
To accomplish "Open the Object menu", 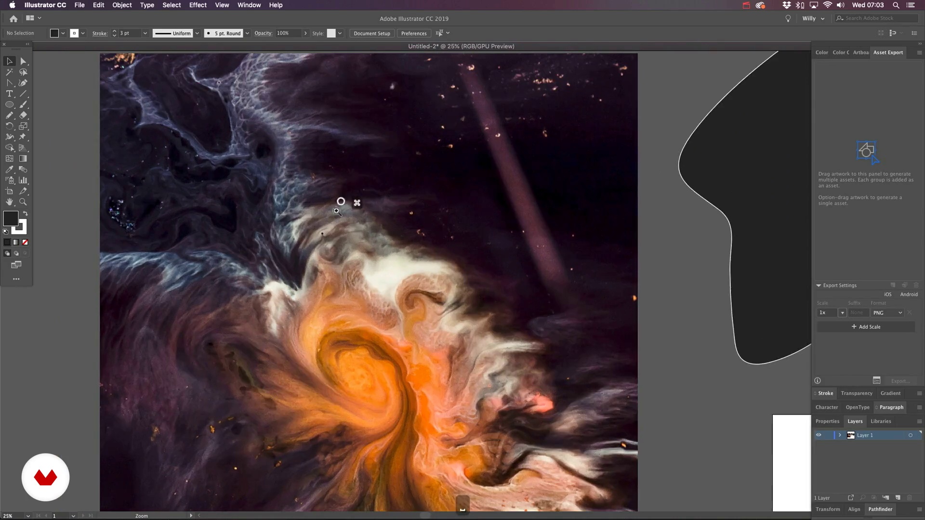I will [122, 5].
